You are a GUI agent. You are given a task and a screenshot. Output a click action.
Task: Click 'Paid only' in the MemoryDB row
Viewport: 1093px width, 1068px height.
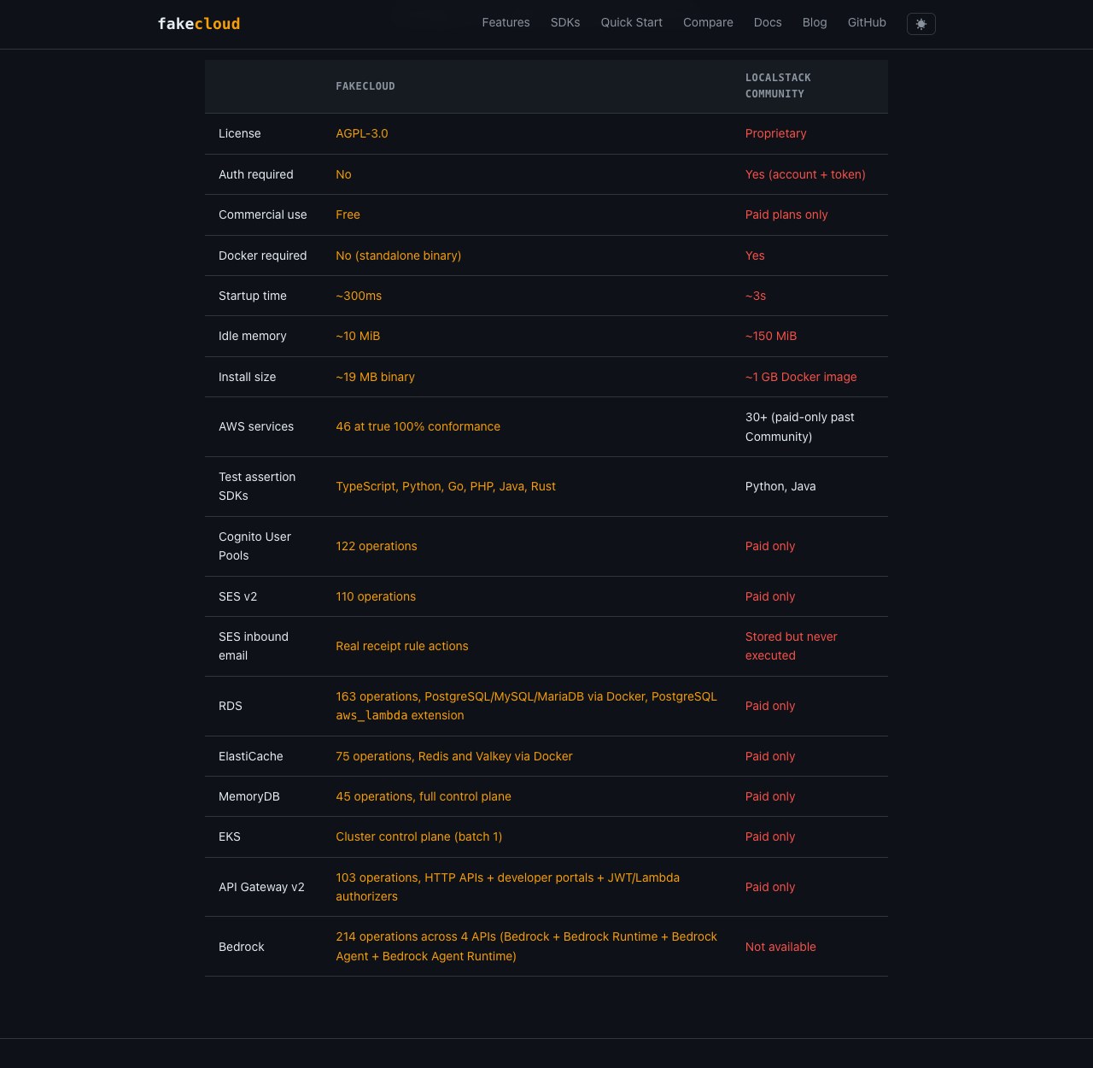point(770,797)
